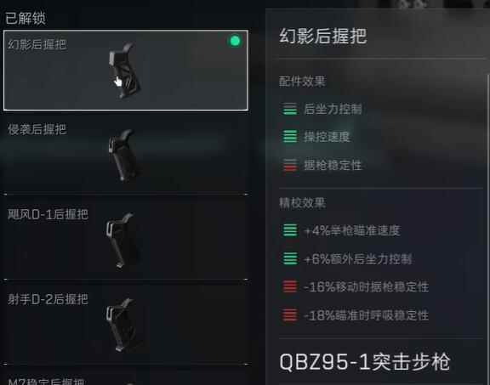Select the 飓风D-1后握把 list entry label
The height and width of the screenshot is (385, 490).
48,214
